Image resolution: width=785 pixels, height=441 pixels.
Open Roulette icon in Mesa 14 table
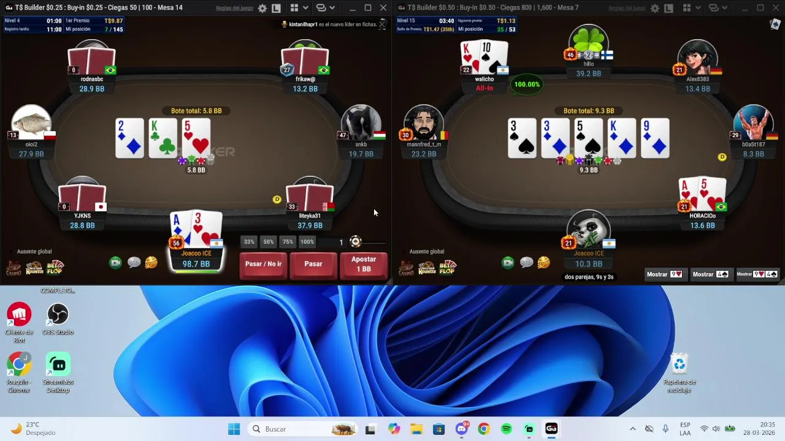pos(34,268)
